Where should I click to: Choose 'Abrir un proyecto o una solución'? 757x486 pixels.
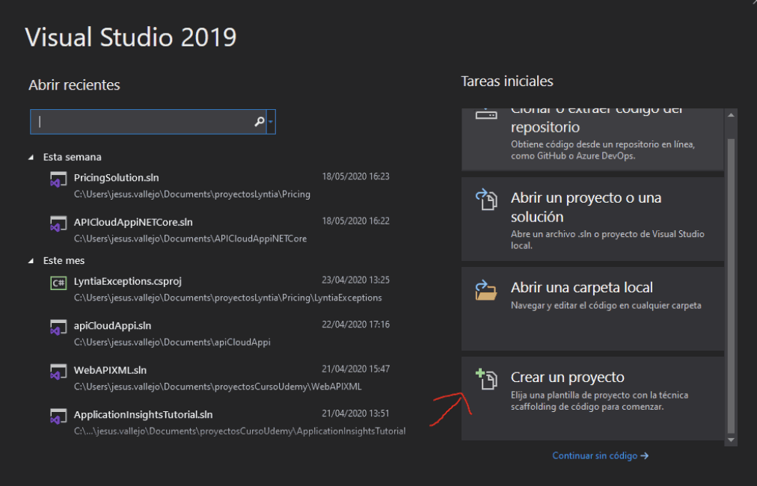pos(592,219)
